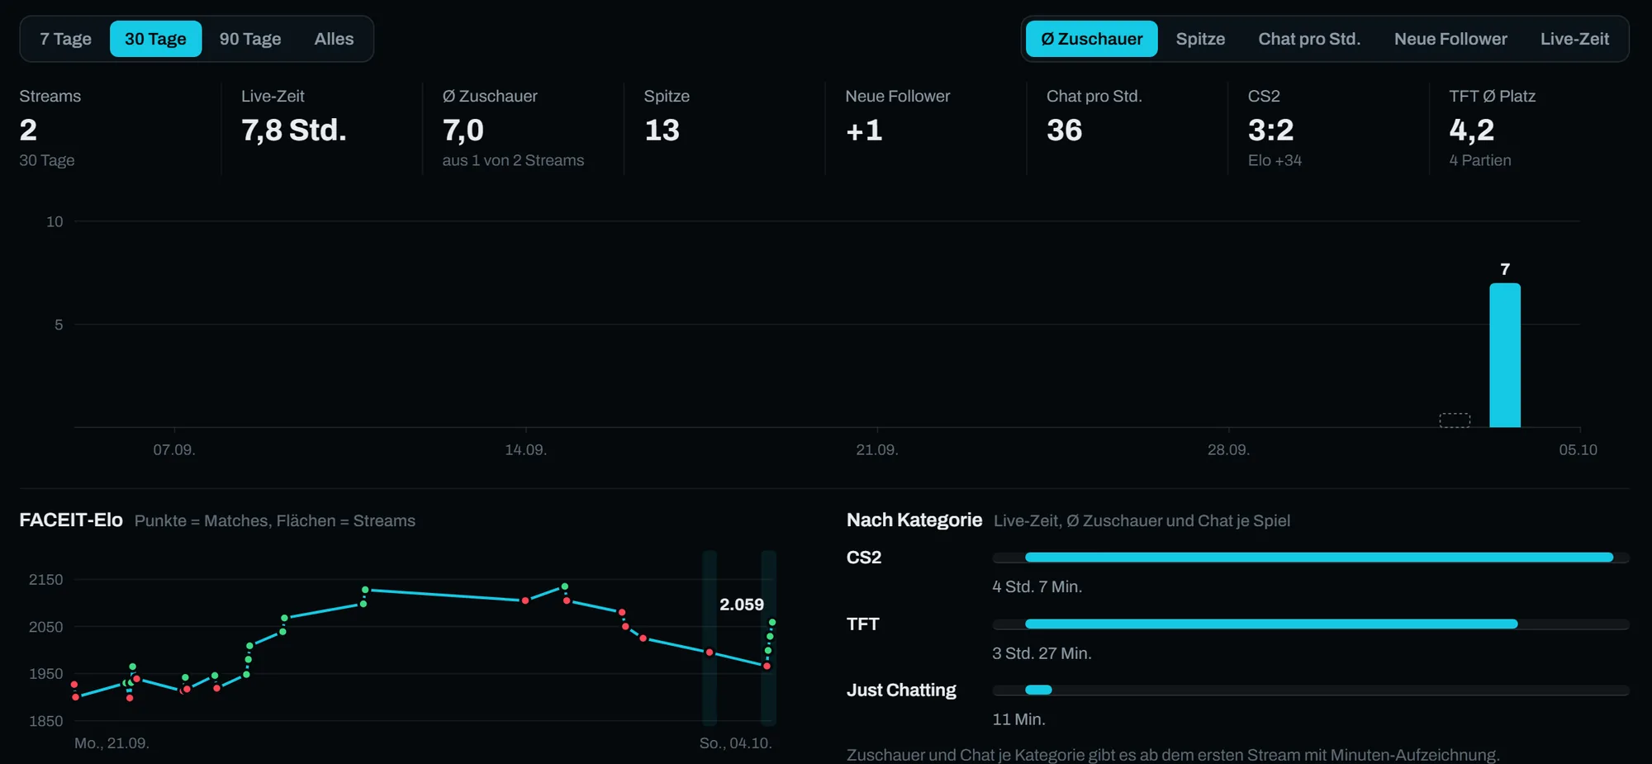The width and height of the screenshot is (1652, 764).
Task: Click the Live-Zeit value 7,8 Std.
Action: point(293,130)
